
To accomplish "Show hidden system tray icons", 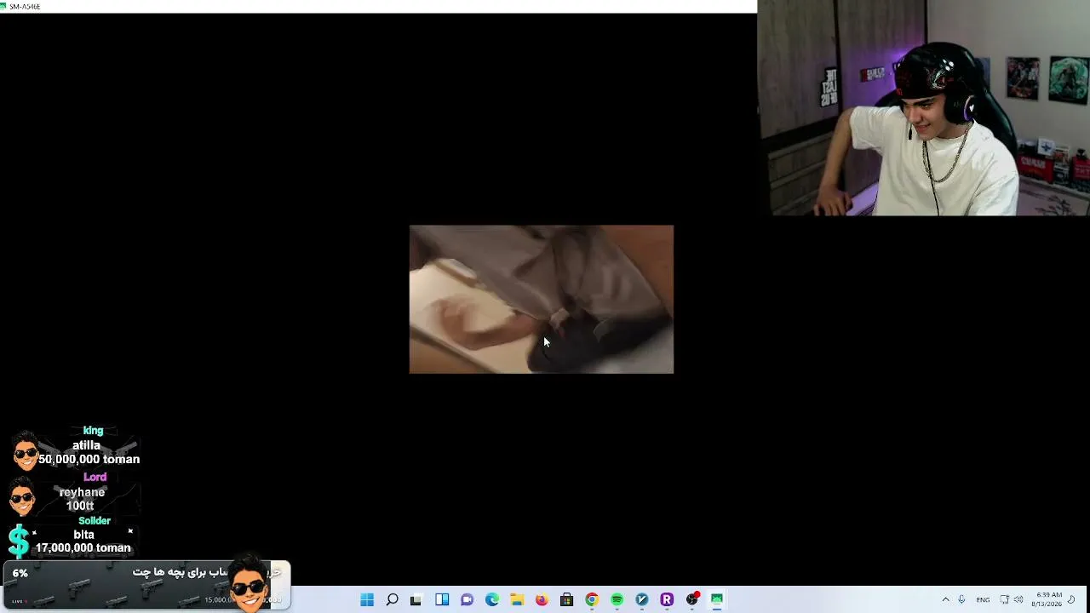I will pyautogui.click(x=945, y=599).
